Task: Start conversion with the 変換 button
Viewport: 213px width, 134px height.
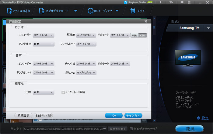Action: tap(190, 129)
